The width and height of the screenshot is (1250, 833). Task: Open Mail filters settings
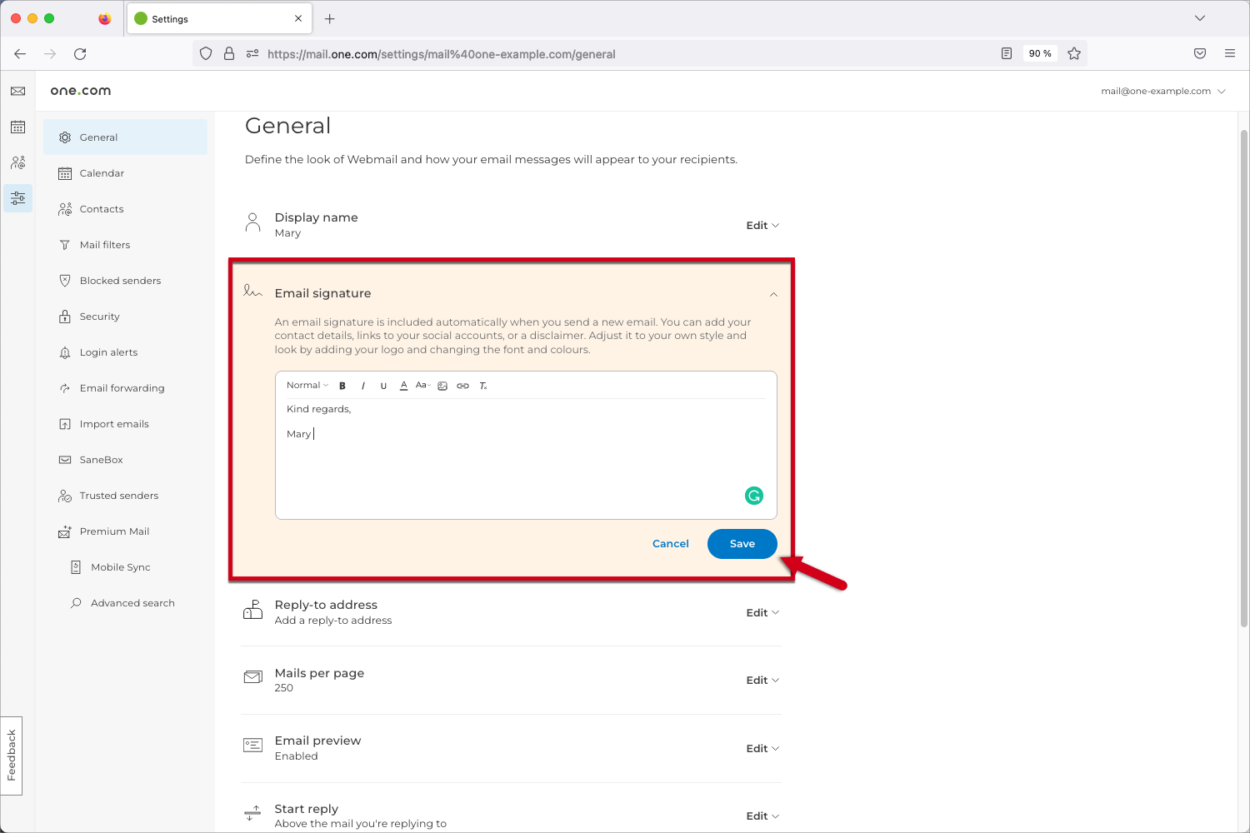pyautogui.click(x=105, y=245)
